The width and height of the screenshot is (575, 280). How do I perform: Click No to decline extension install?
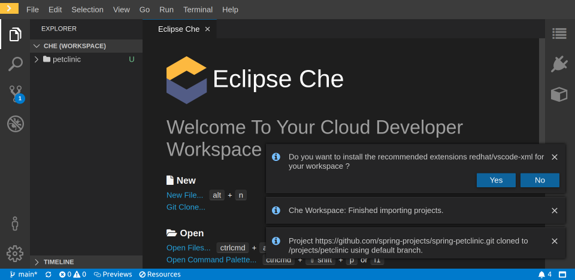click(540, 180)
